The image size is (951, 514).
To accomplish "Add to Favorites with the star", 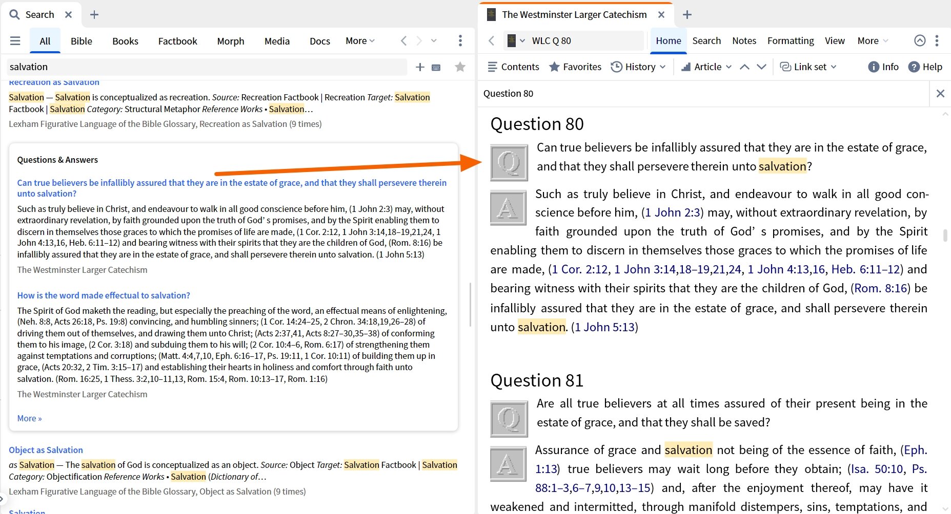I will click(x=575, y=67).
